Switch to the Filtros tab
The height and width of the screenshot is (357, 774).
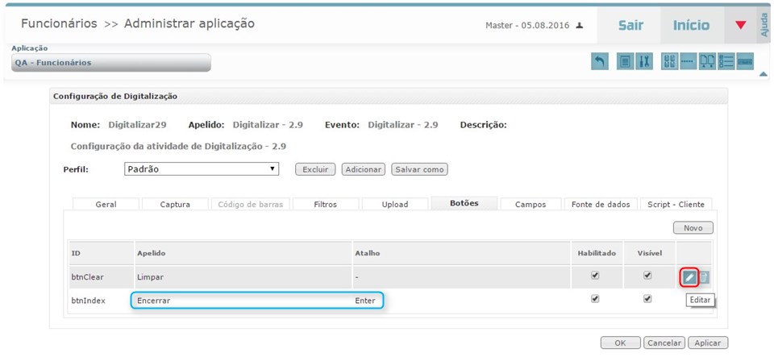pyautogui.click(x=325, y=204)
